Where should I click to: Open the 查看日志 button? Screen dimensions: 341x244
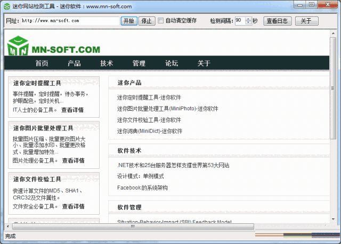click(x=277, y=21)
